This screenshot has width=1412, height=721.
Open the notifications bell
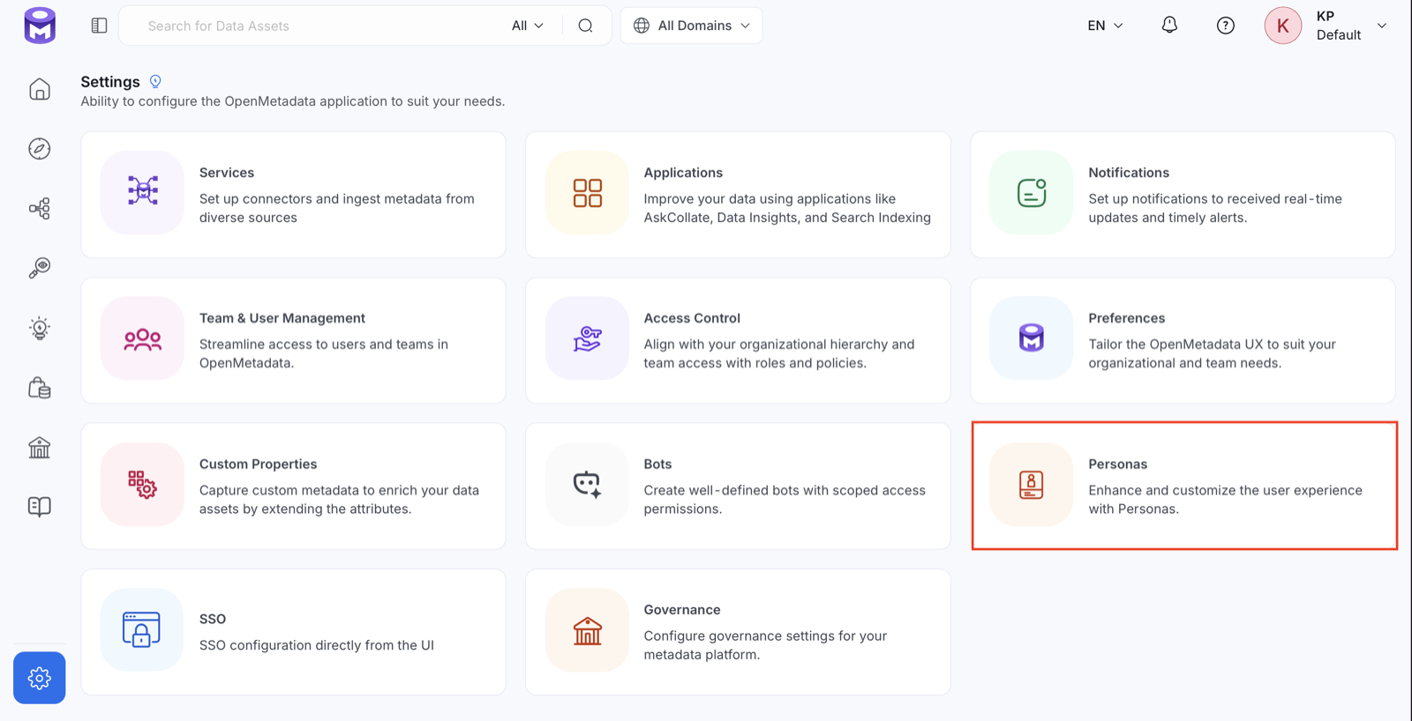click(1169, 26)
